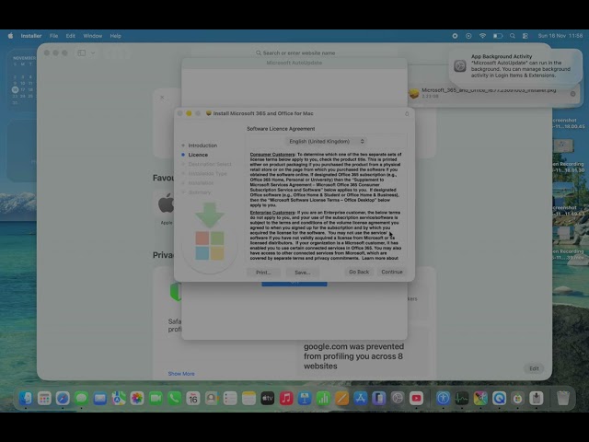Viewport: 589px width, 442px height.
Task: Open Contacts from the Dock
Action: point(212,399)
